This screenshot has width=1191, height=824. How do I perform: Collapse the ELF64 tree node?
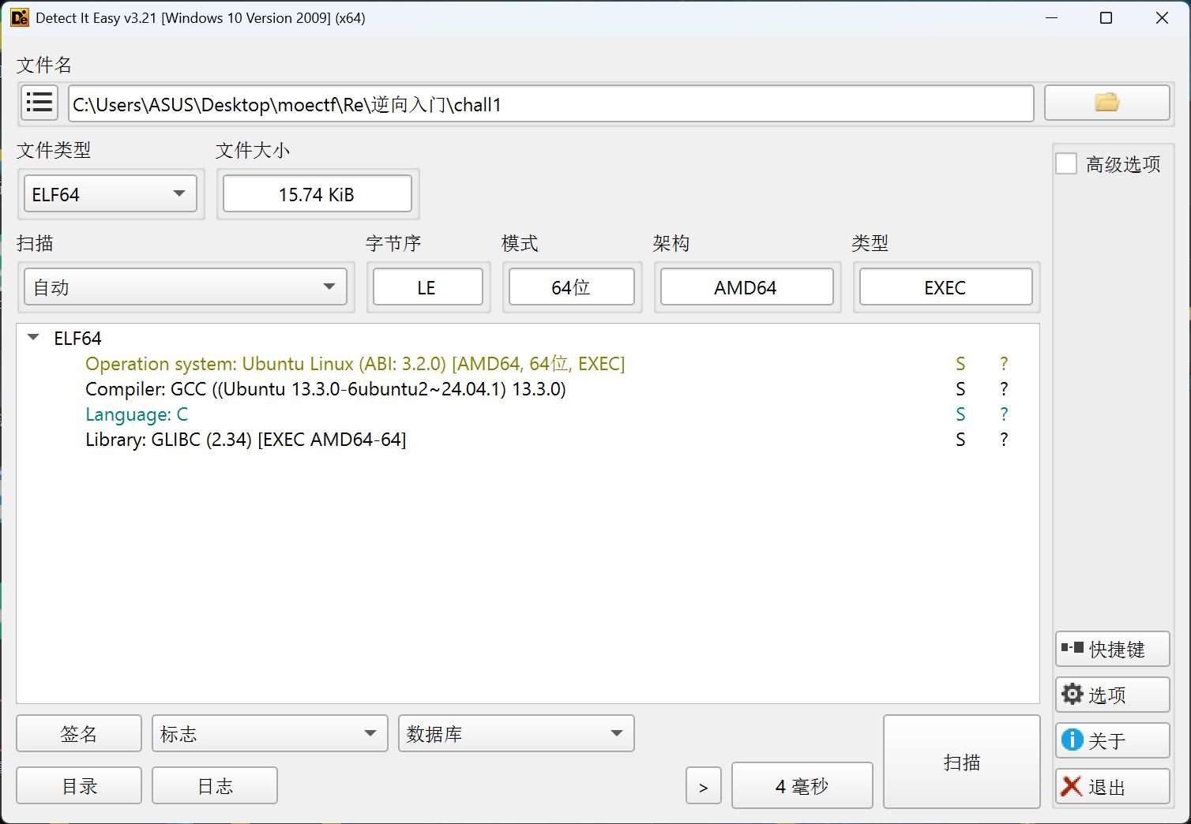tap(33, 338)
